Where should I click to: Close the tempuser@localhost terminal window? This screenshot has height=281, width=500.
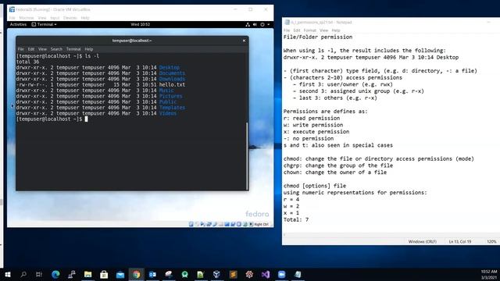point(244,41)
